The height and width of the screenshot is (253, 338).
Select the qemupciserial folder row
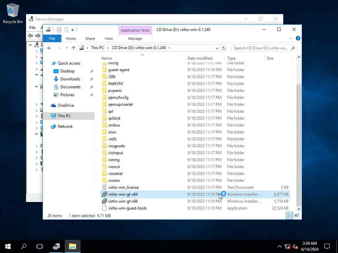point(195,104)
